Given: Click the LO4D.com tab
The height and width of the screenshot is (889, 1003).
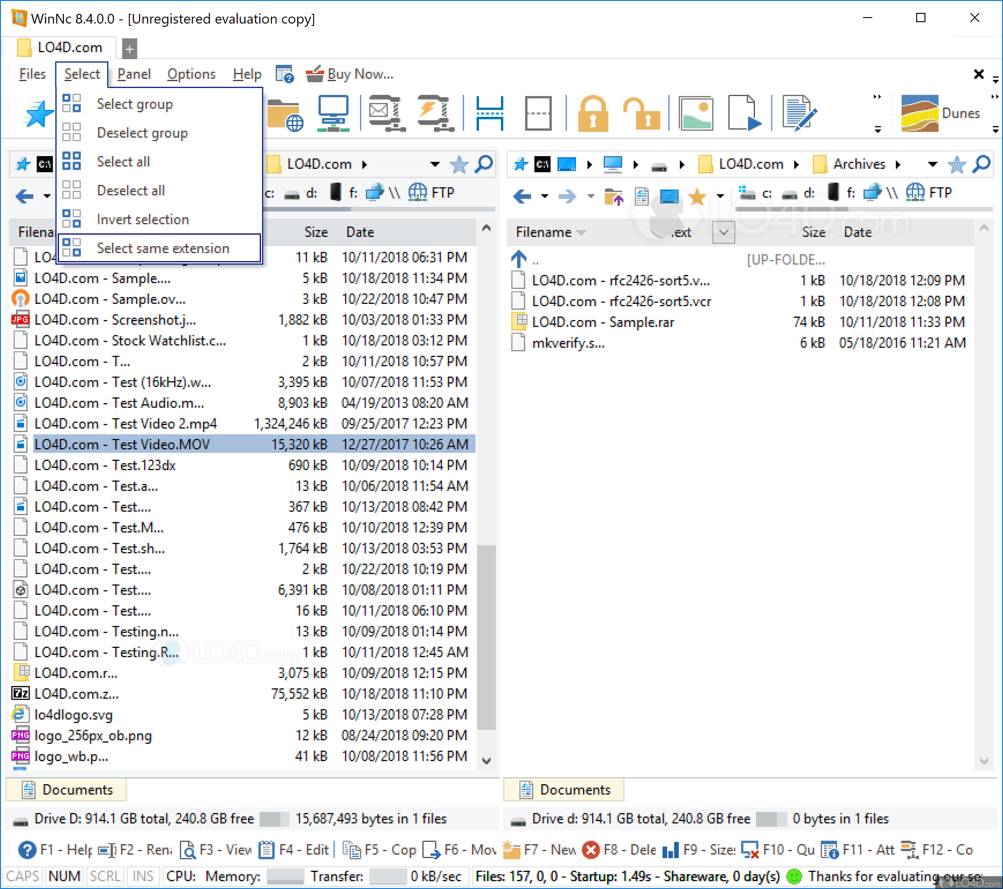Looking at the screenshot, I should coord(60,48).
